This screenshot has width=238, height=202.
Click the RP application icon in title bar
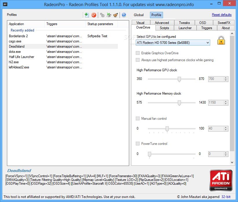[5, 4]
